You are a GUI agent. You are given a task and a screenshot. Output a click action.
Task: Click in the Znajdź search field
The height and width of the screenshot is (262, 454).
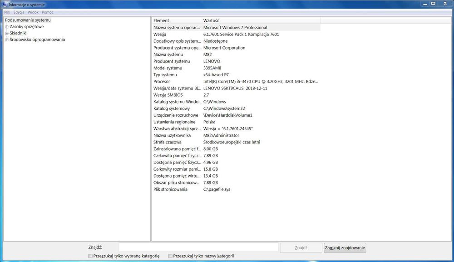tap(199, 247)
